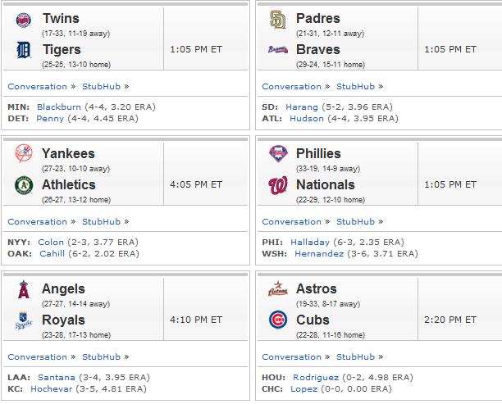The width and height of the screenshot is (502, 404).
Task: Open pitcher Rodriguez's profile link
Action: (316, 378)
